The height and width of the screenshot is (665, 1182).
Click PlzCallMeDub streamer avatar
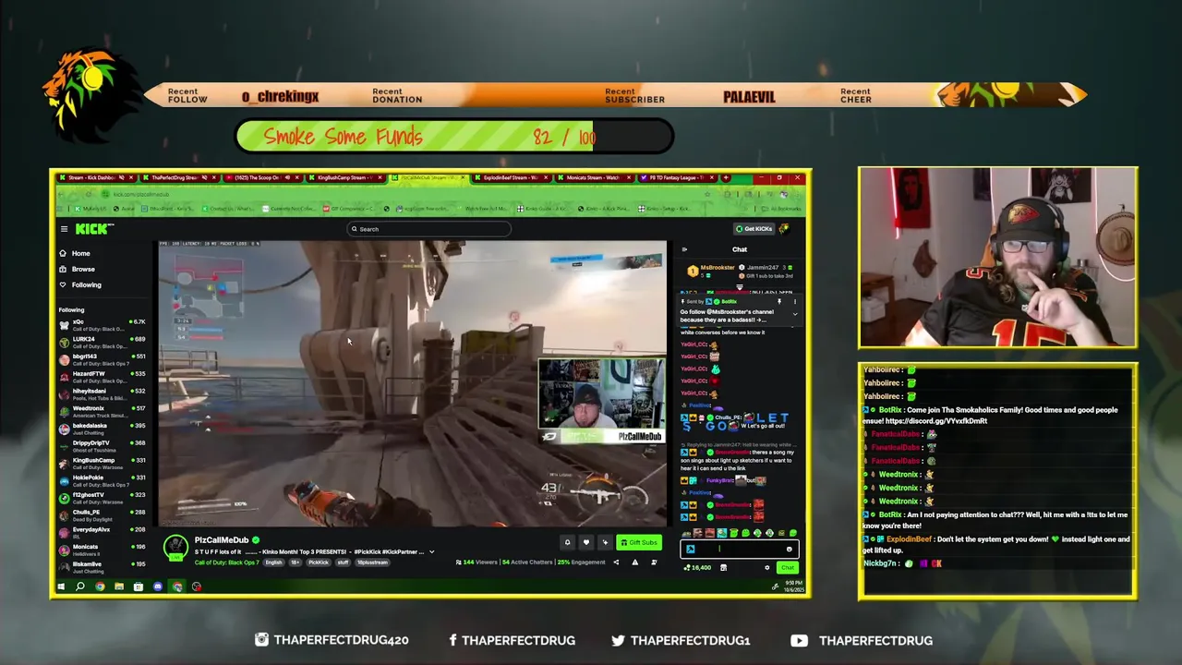click(x=175, y=547)
